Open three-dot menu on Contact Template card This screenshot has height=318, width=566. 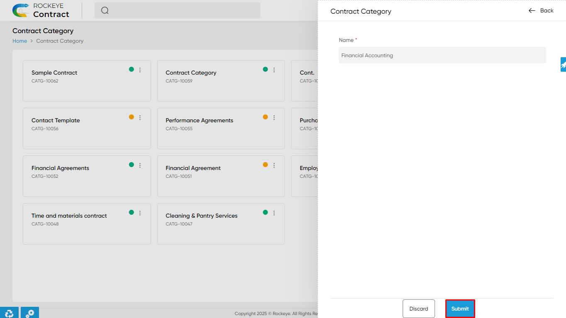[140, 118]
